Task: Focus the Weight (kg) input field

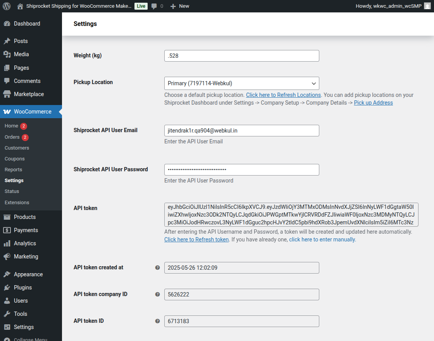Action: click(242, 56)
